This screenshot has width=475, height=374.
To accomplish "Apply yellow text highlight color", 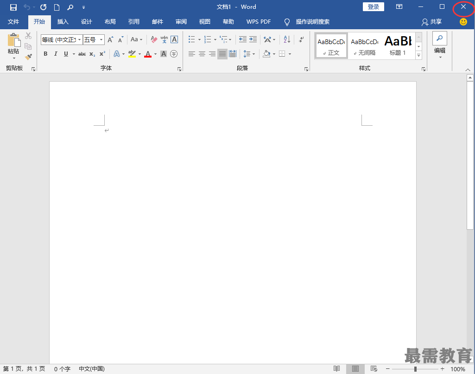I will (132, 54).
